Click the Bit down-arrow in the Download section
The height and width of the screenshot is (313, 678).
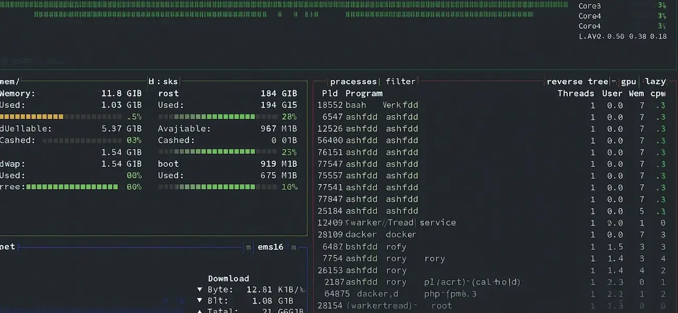(200, 301)
